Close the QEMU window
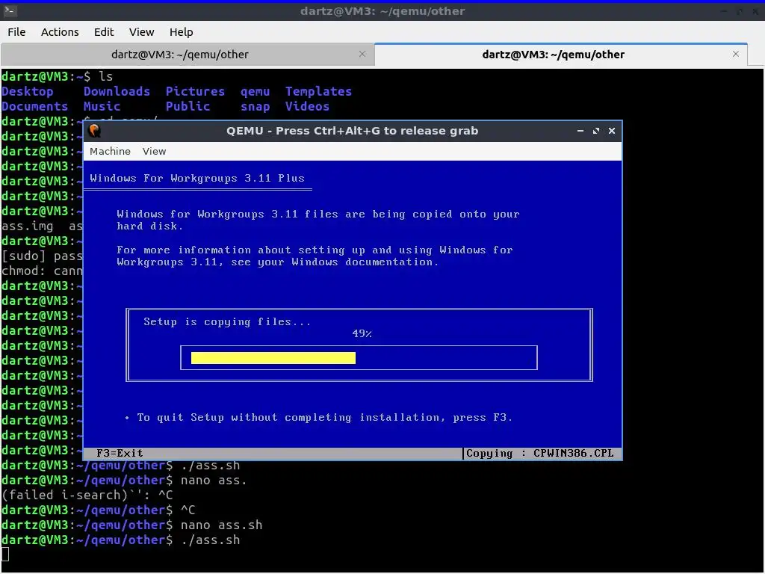The image size is (765, 574). click(x=612, y=131)
